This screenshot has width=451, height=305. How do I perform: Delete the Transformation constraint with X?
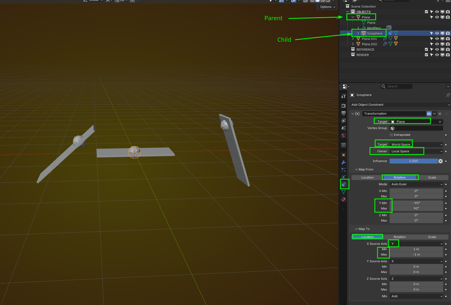pos(440,114)
